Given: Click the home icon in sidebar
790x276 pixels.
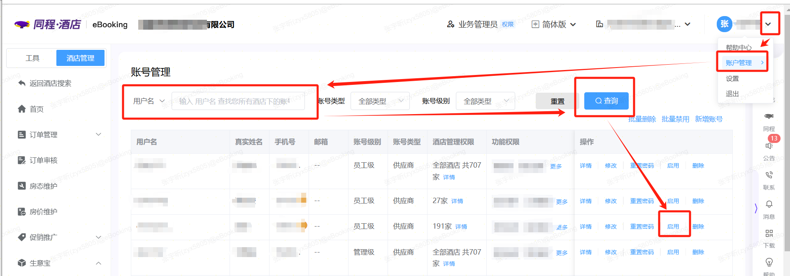Looking at the screenshot, I should pyautogui.click(x=22, y=109).
